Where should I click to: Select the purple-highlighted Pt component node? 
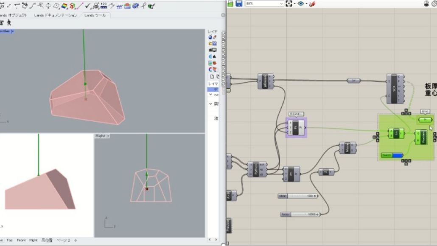(x=296, y=127)
